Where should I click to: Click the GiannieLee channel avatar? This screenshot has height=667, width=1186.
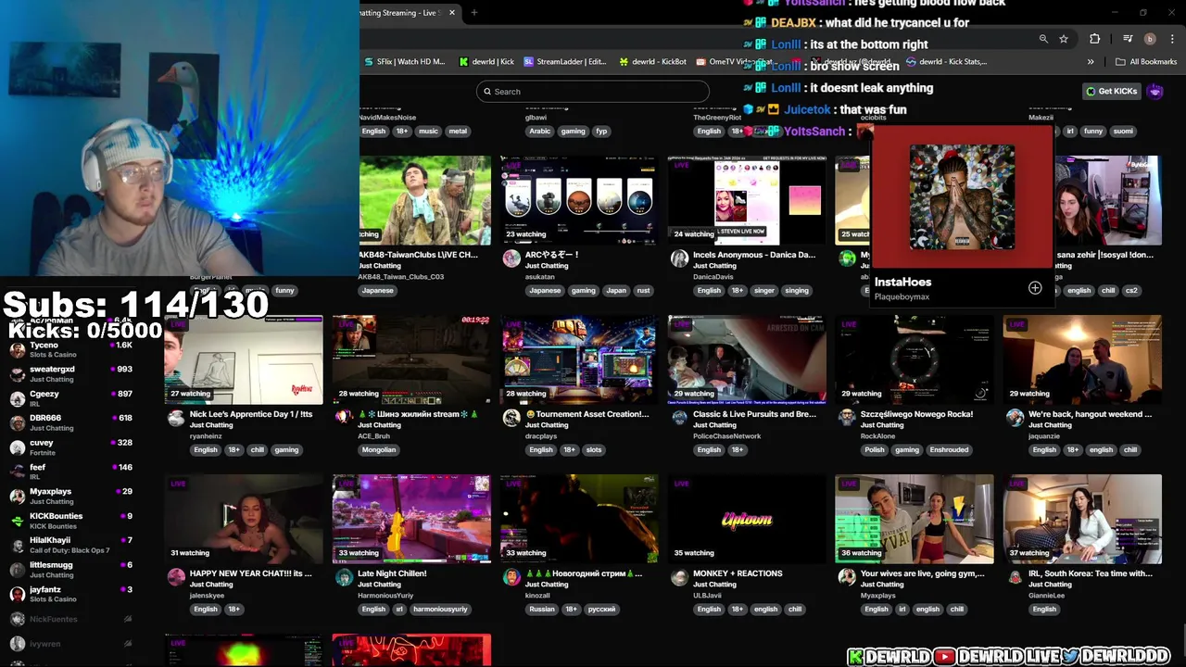click(x=1015, y=577)
